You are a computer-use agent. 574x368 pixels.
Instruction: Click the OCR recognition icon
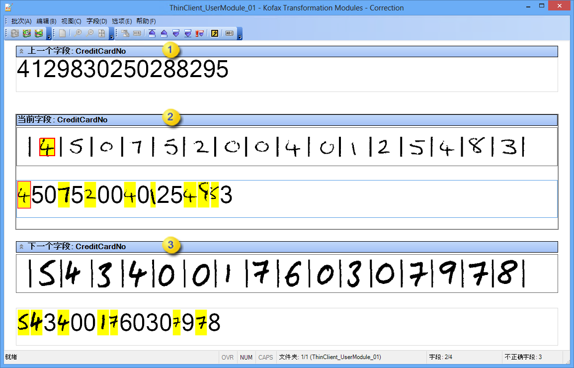(x=137, y=33)
